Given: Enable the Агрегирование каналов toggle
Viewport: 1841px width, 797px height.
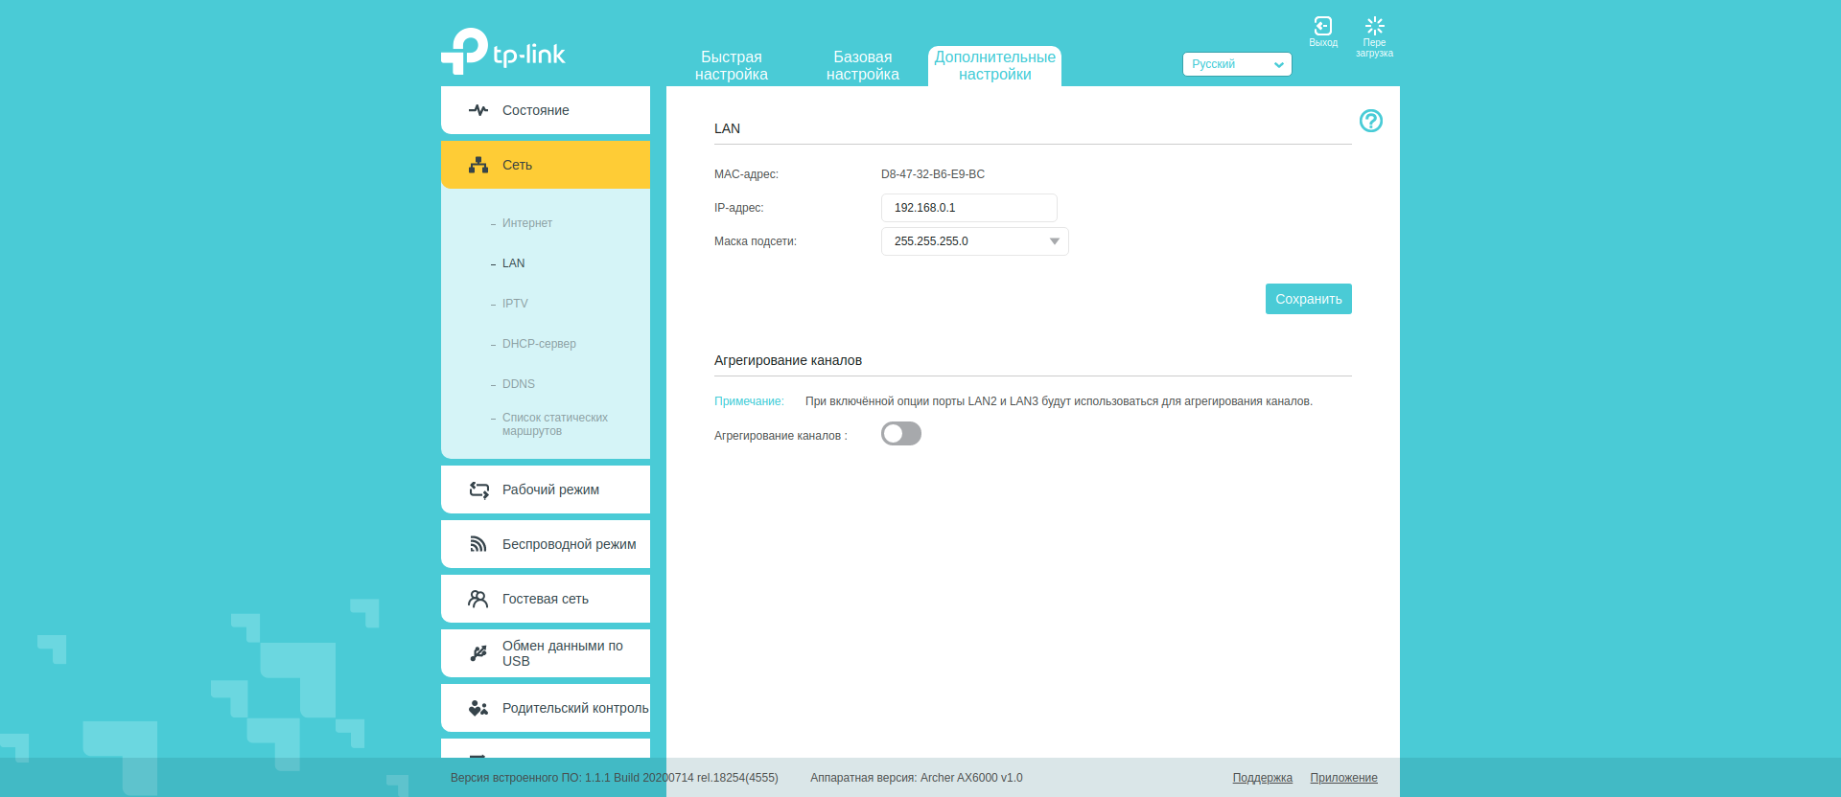Looking at the screenshot, I should point(900,434).
